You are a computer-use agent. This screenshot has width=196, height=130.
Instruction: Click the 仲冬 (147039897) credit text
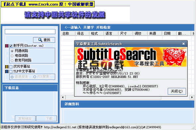[102, 93]
